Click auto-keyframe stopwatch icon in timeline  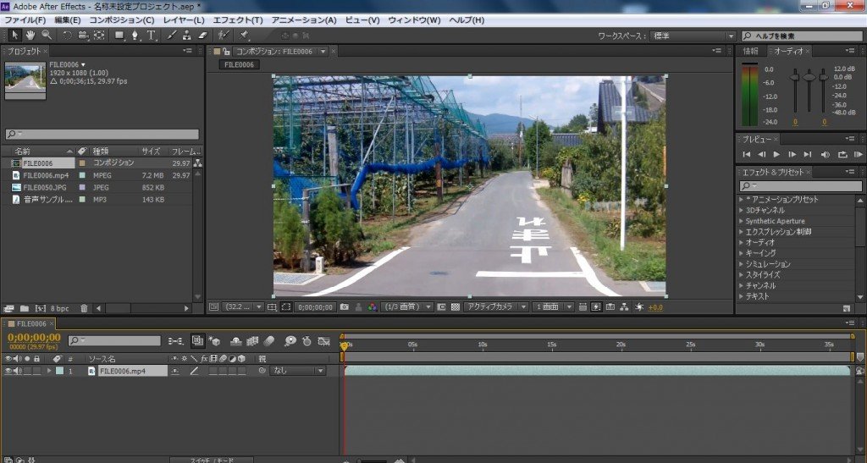(x=306, y=341)
